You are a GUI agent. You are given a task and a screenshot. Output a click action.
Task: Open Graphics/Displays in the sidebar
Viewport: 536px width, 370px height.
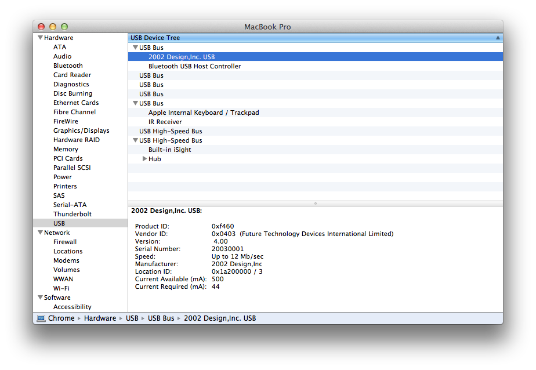coord(81,130)
